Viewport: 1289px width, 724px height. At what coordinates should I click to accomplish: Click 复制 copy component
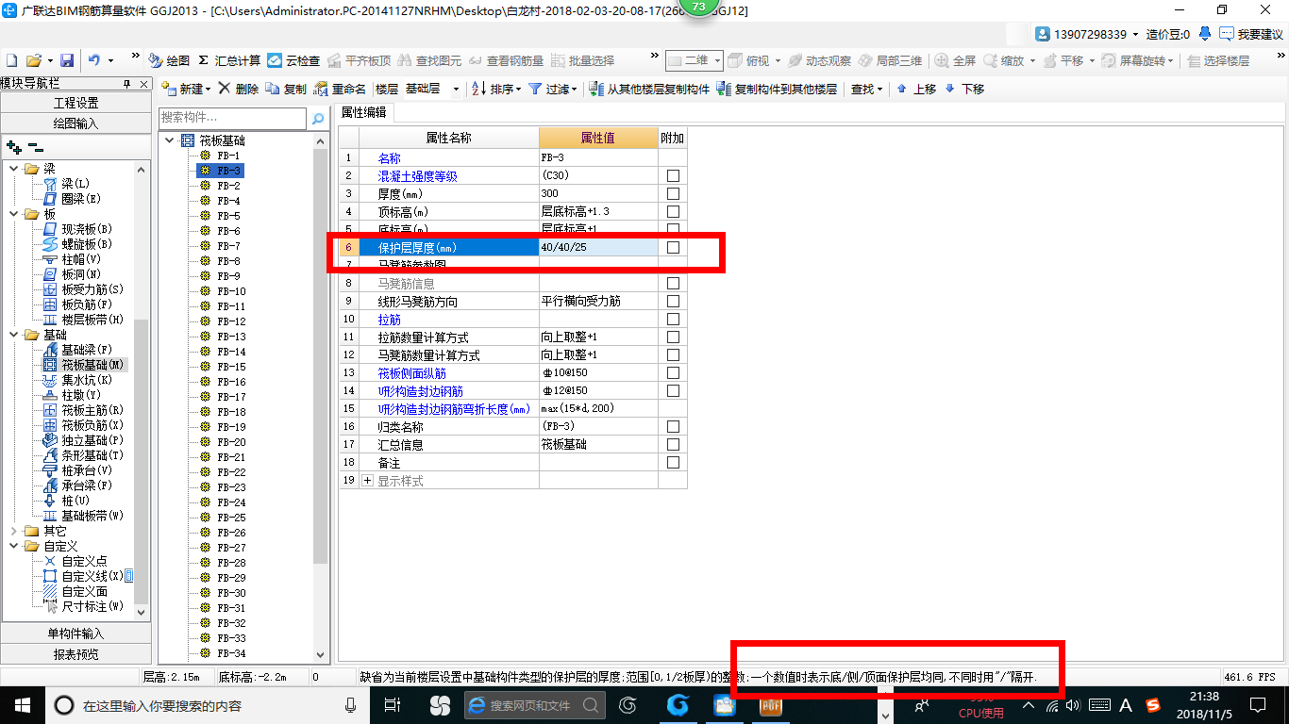coord(286,89)
